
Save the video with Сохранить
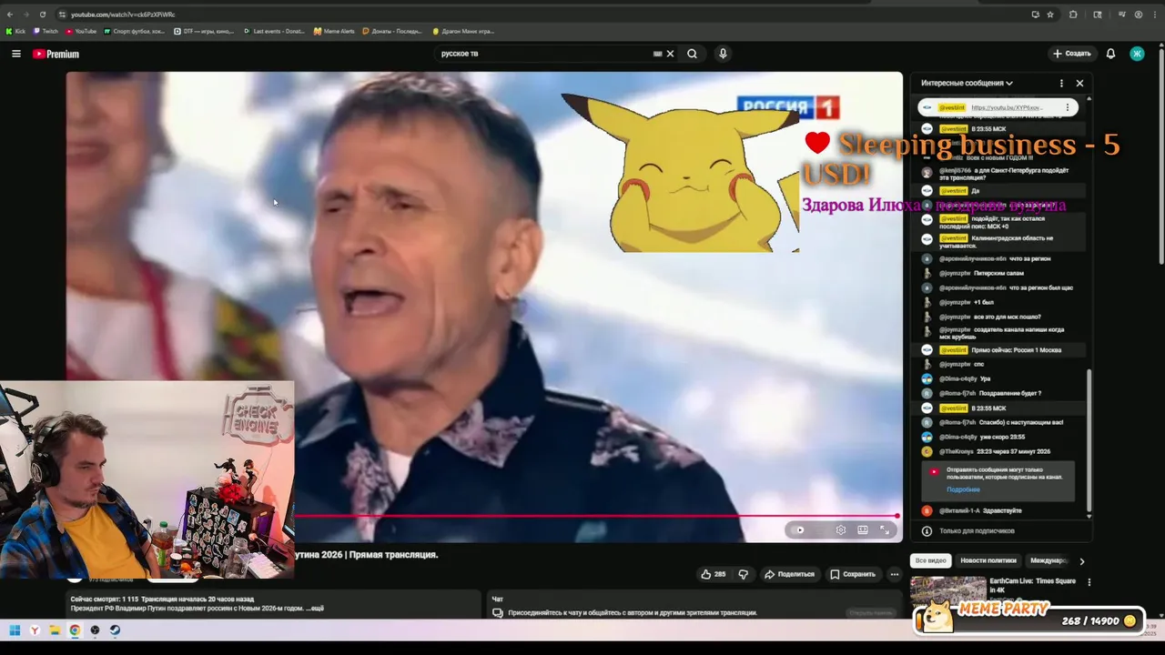[853, 574]
